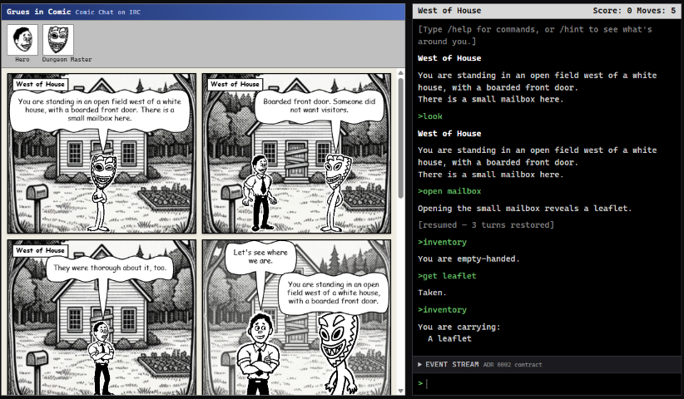This screenshot has height=399, width=684.
Task: Click the '>look' command line
Action: 430,116
